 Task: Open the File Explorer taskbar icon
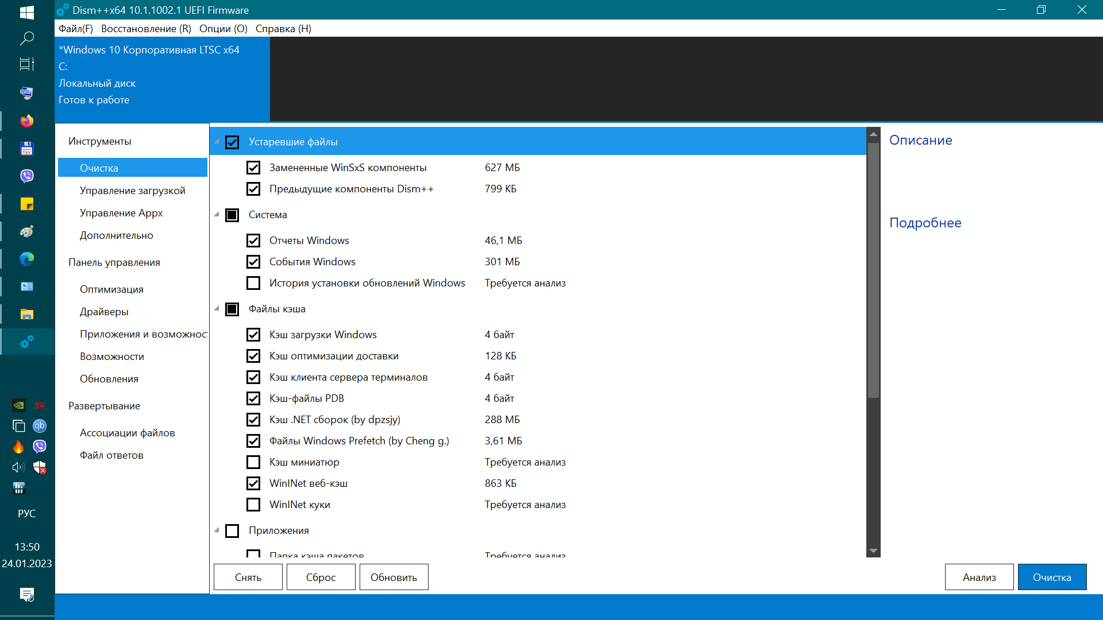point(27,314)
